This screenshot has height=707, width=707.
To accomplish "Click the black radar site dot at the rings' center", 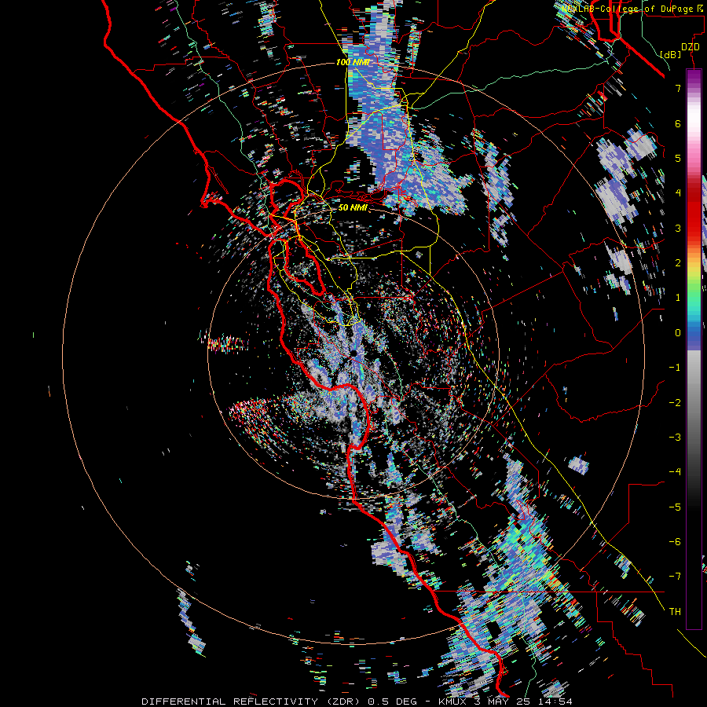I will pyautogui.click(x=354, y=353).
